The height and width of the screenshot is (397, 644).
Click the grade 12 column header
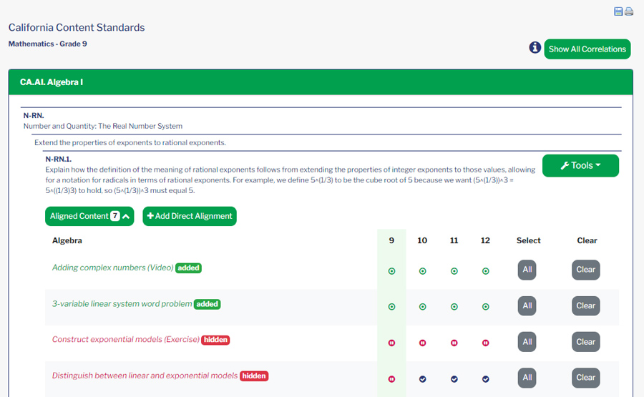pos(485,240)
